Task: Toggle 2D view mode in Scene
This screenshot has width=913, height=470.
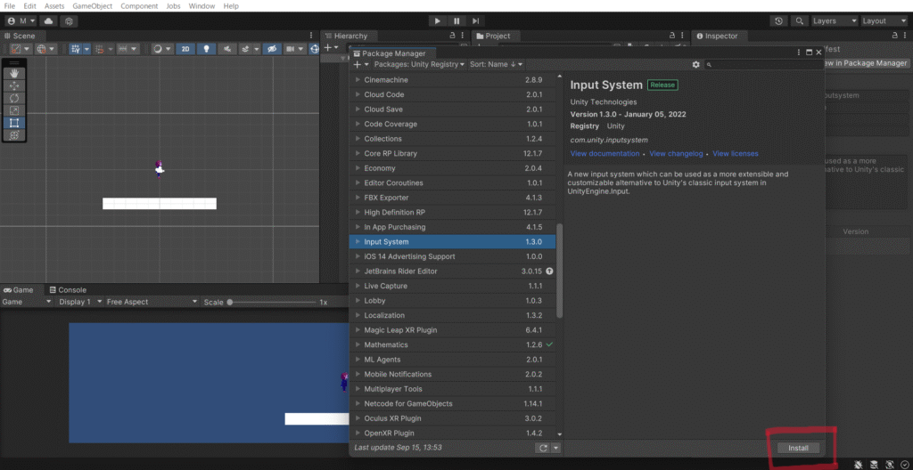Action: [185, 49]
